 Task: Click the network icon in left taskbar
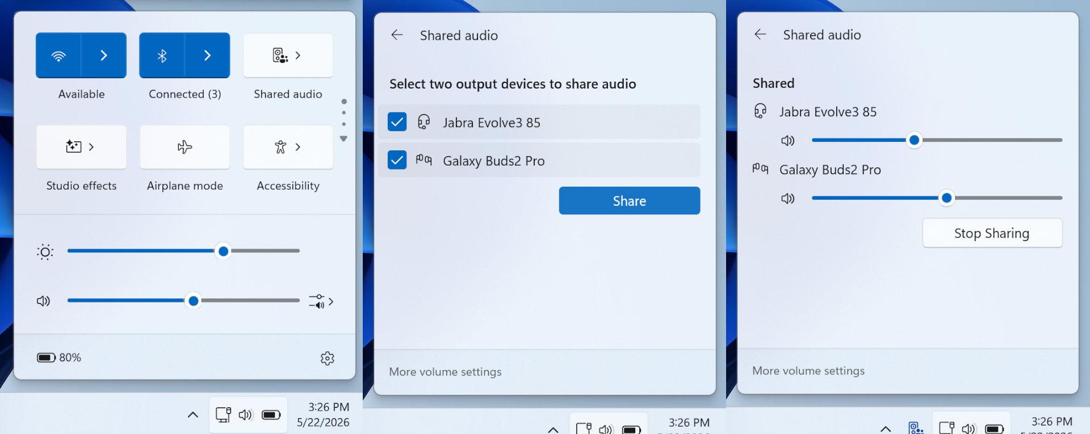[223, 415]
